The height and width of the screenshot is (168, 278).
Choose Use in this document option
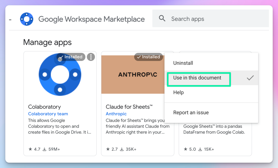197,78
